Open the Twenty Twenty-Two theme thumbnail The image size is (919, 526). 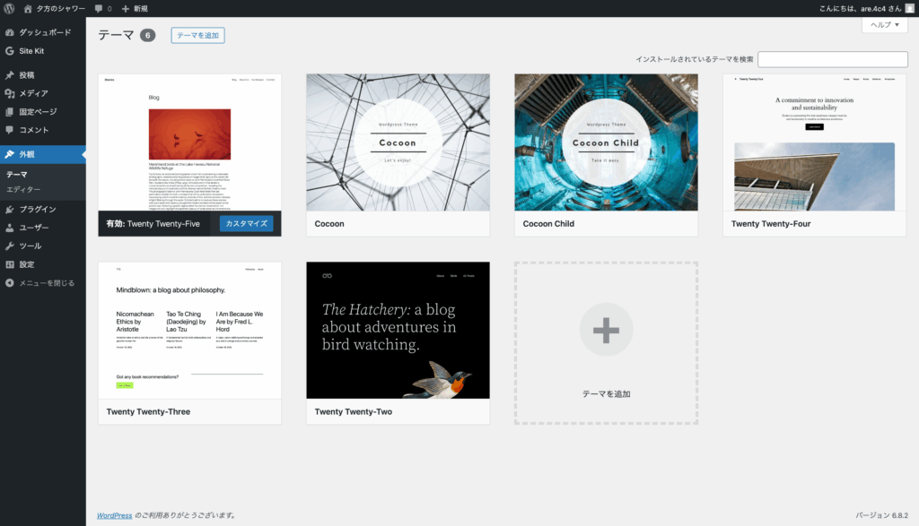398,331
